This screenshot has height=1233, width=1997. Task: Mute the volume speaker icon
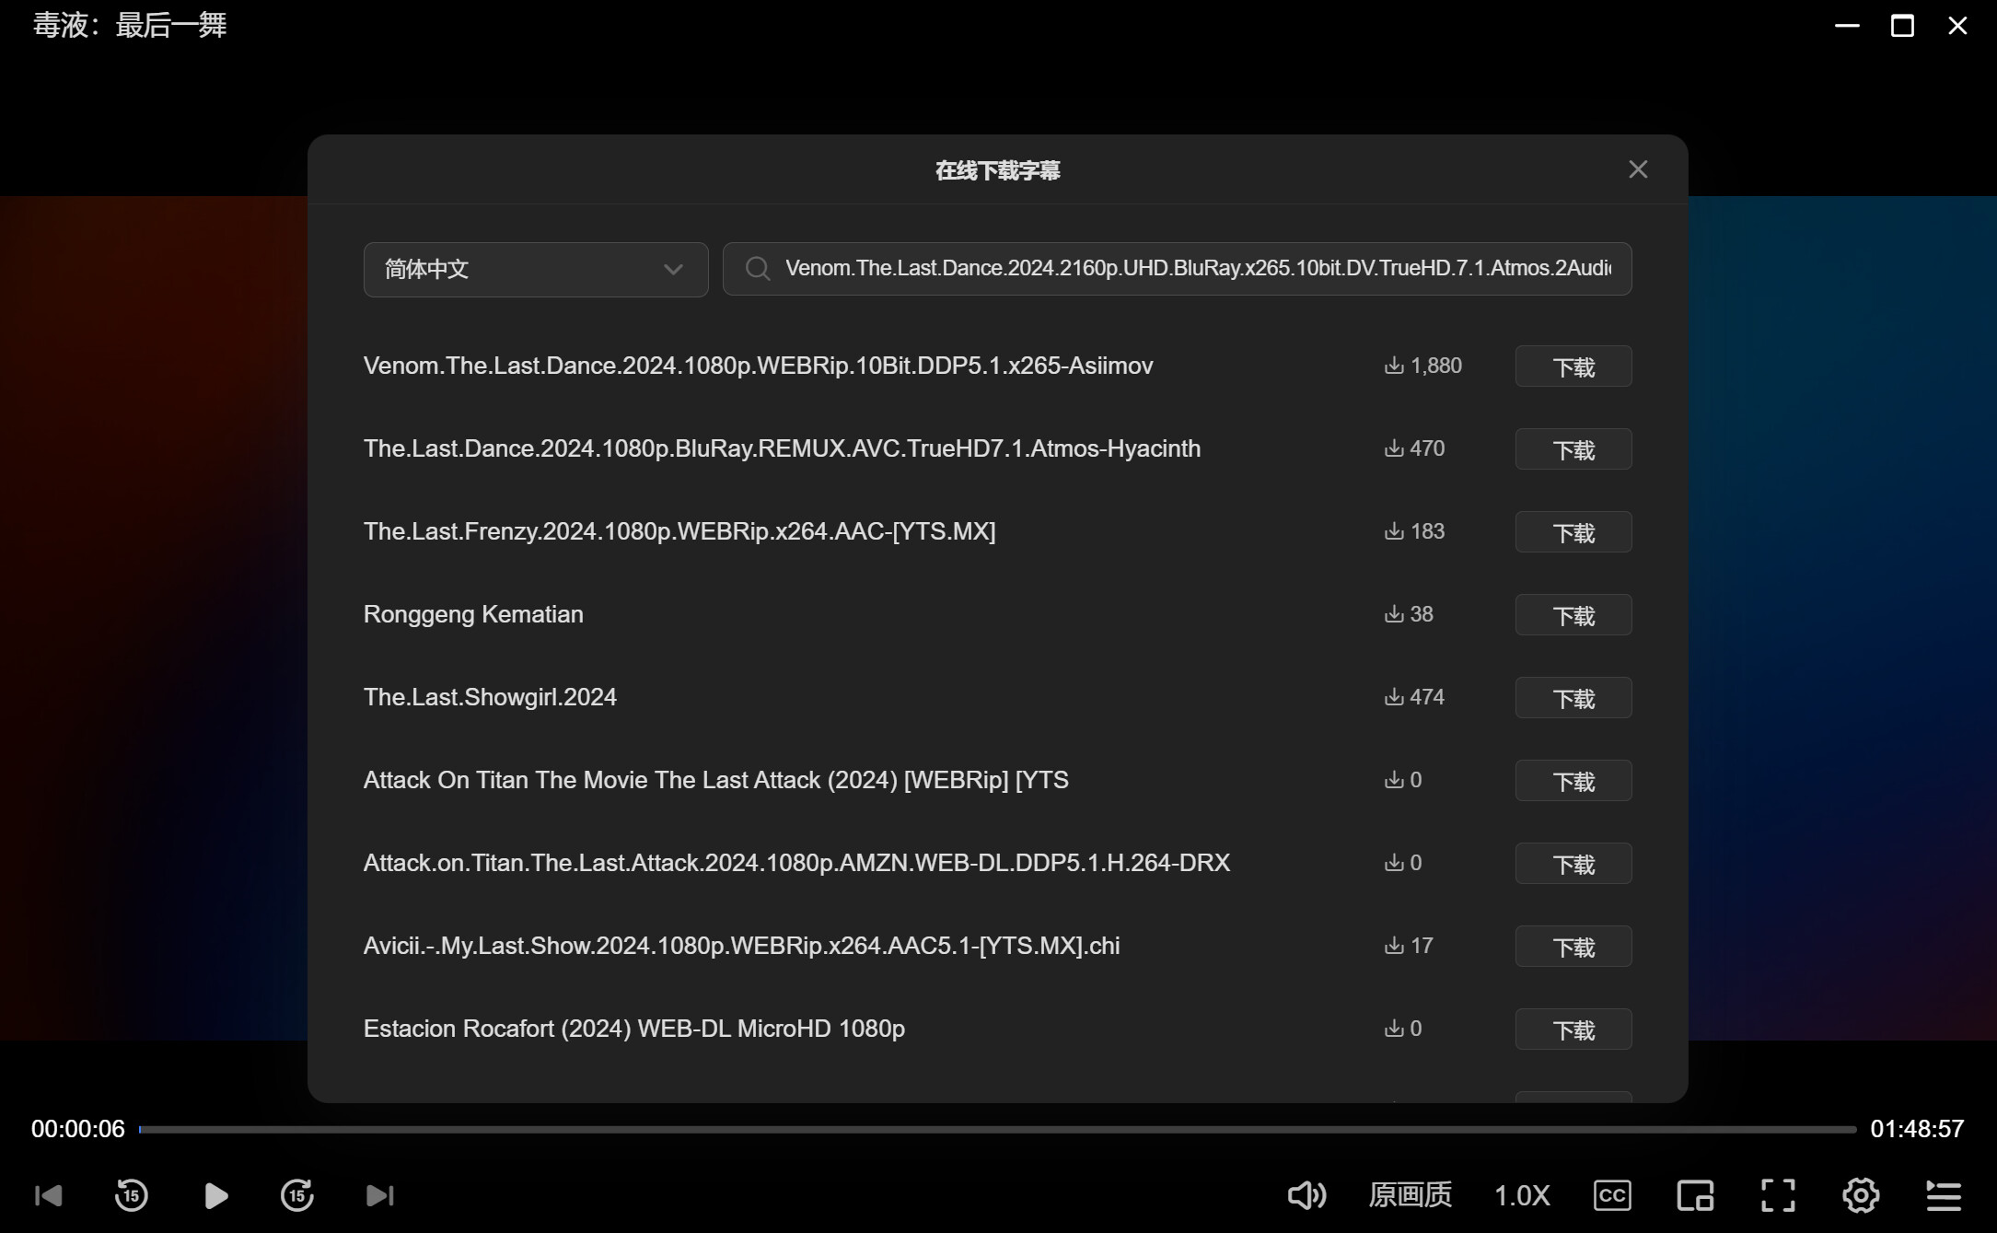1306,1195
